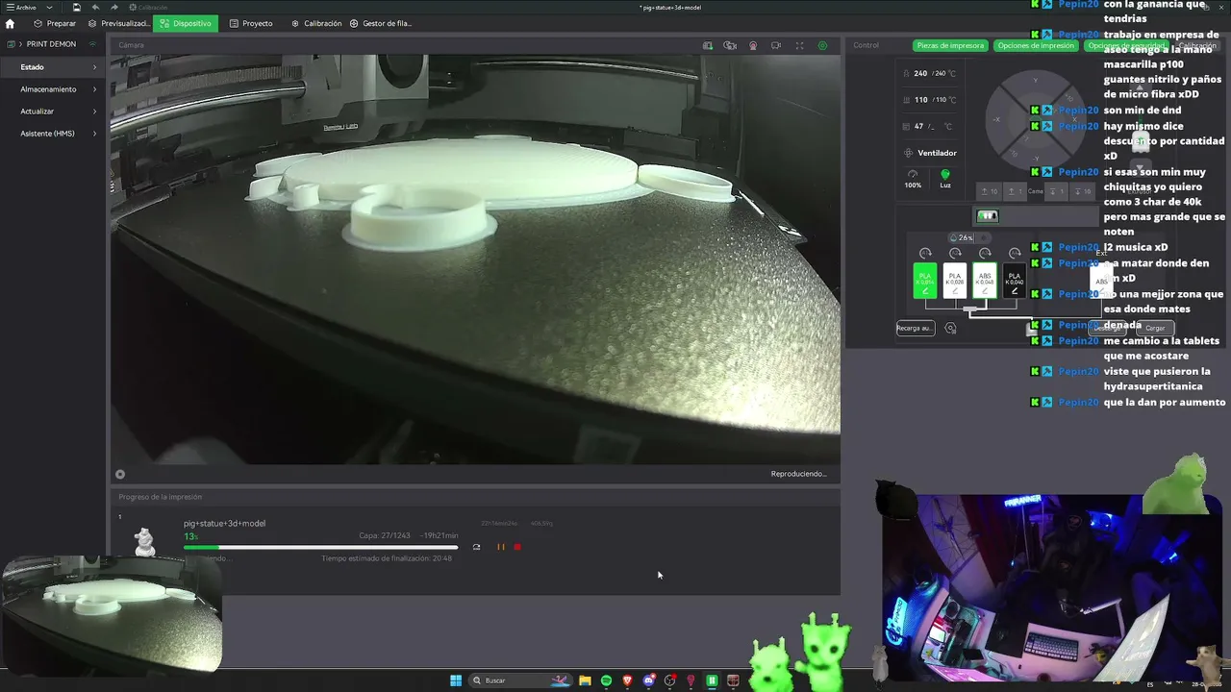
Task: Click the Cargar filament button
Action: pos(1155,328)
